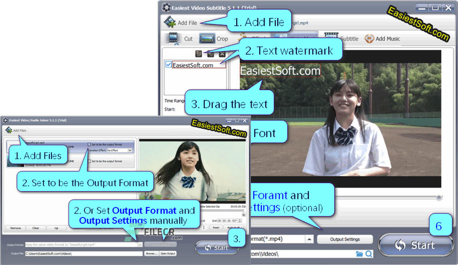The image size is (458, 265).
Task: Toggle second clip's Set to be output format
Action: (x=89, y=161)
